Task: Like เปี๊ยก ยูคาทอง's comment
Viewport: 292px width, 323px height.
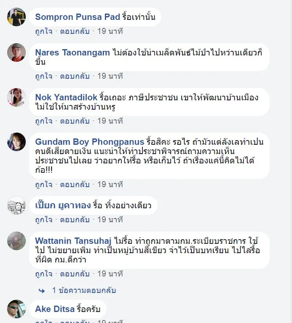Action: pyautogui.click(x=44, y=220)
